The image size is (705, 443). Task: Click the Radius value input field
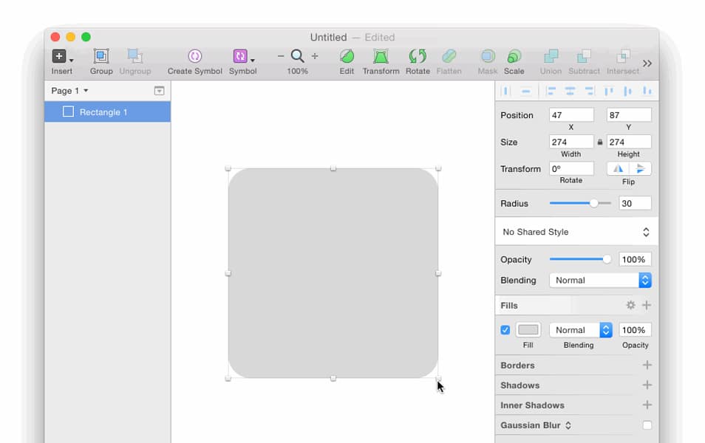point(635,203)
